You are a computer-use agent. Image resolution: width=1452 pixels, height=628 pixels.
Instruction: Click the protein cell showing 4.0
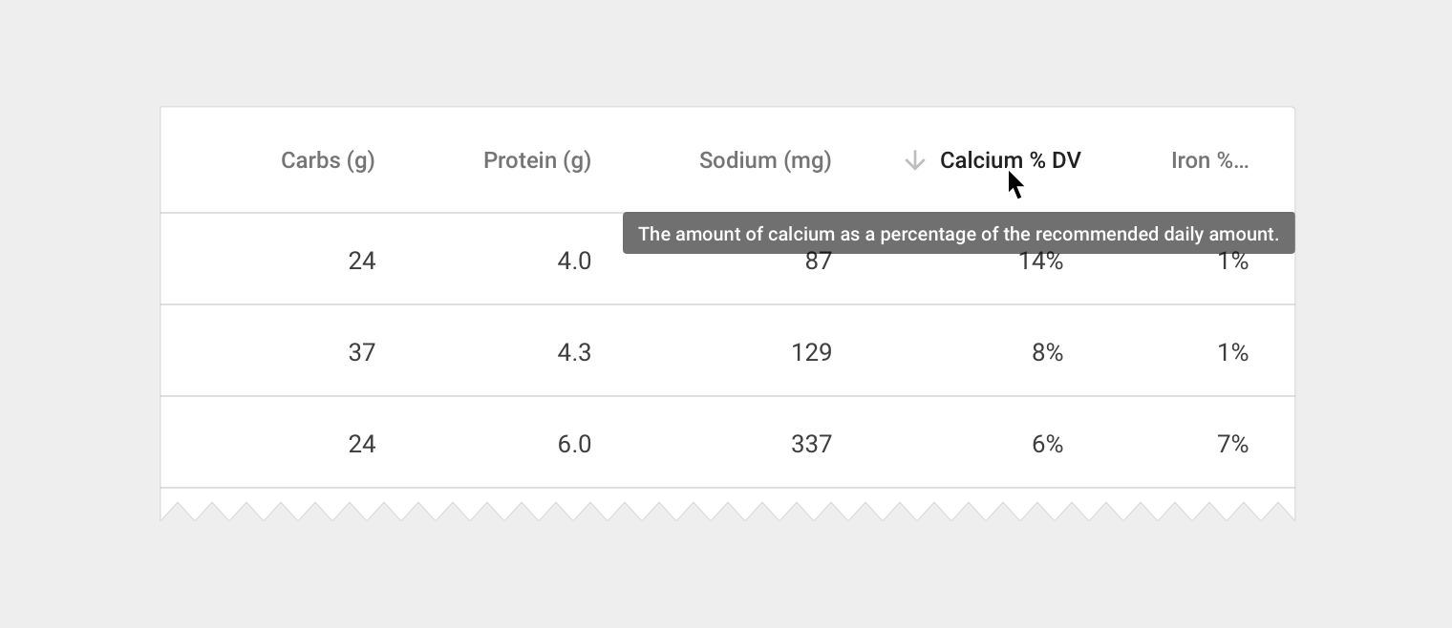tap(574, 261)
